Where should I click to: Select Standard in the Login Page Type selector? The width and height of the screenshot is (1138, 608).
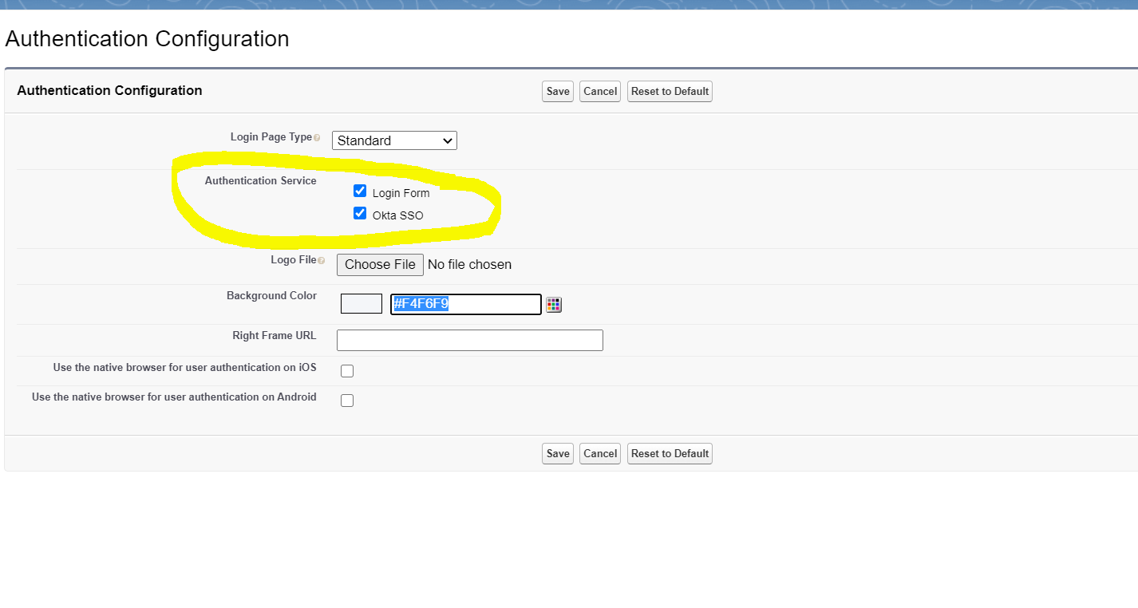pos(394,140)
